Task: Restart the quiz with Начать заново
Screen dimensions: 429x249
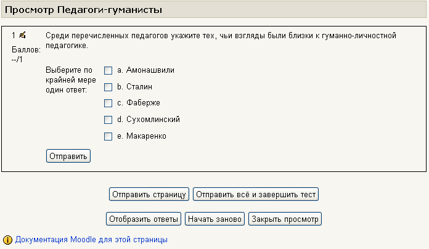Action: 216,219
